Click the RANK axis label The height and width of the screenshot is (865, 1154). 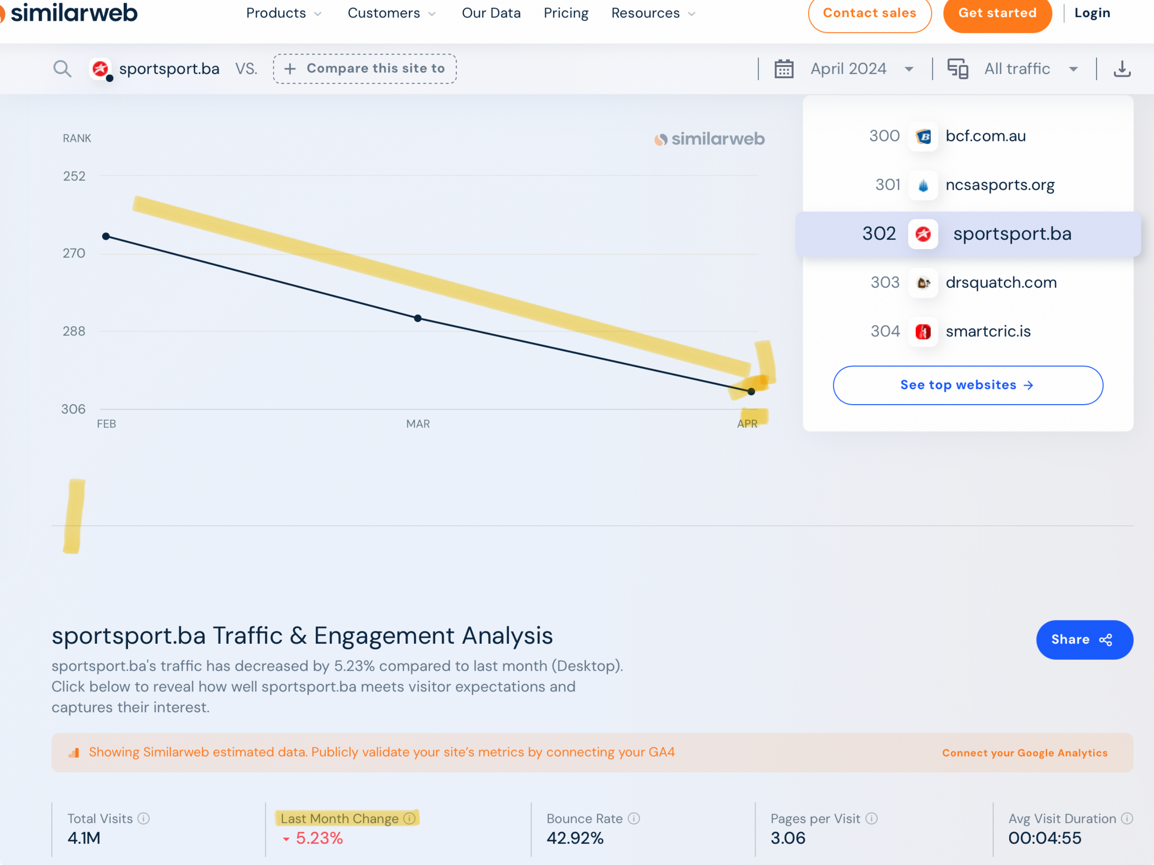click(x=77, y=138)
